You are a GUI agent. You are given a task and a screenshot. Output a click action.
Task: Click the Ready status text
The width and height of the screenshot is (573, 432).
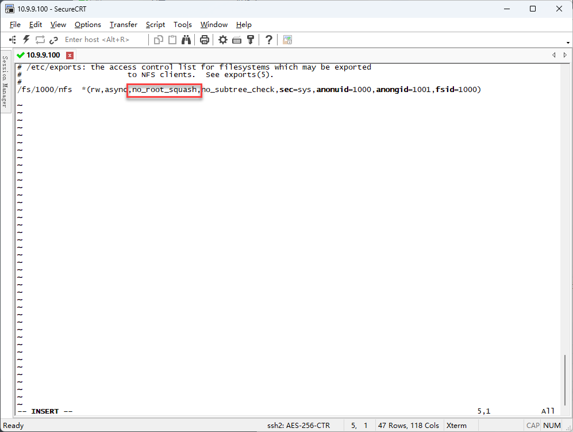click(x=13, y=426)
